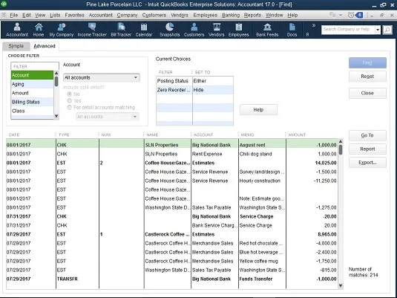The width and height of the screenshot is (397, 298).
Task: Select the Yes split detail radio
Action: [69, 100]
